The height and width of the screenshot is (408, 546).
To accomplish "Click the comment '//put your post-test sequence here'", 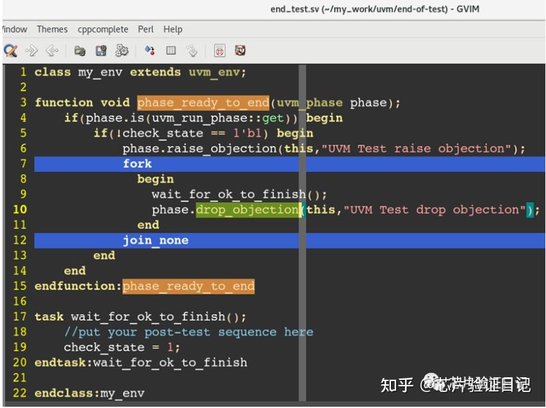I will (x=188, y=332).
